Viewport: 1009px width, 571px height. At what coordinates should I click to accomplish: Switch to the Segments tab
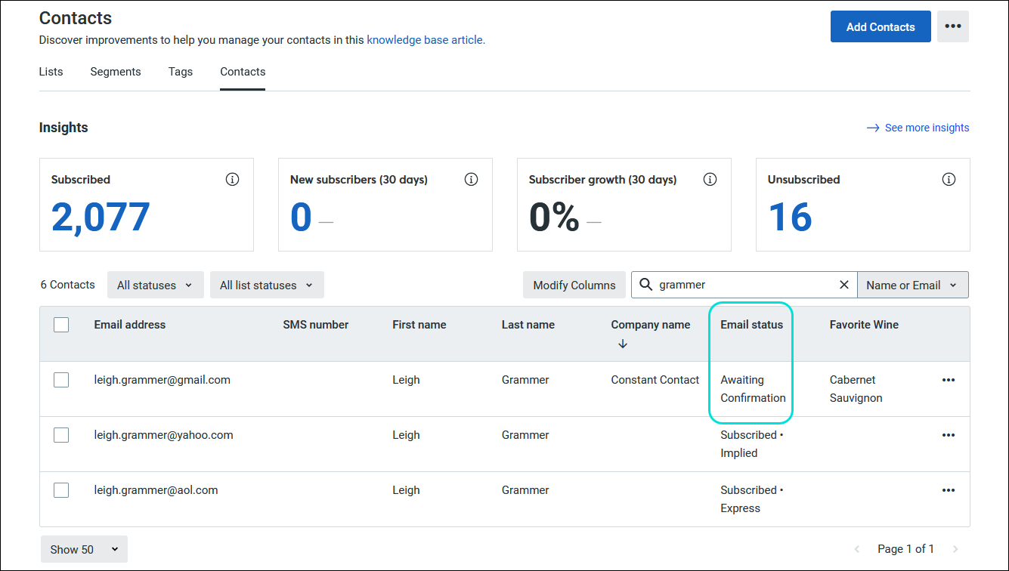[116, 72]
